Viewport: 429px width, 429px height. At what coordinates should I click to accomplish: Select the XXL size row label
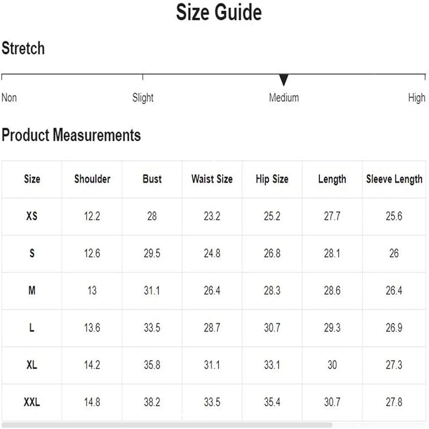tap(32, 402)
